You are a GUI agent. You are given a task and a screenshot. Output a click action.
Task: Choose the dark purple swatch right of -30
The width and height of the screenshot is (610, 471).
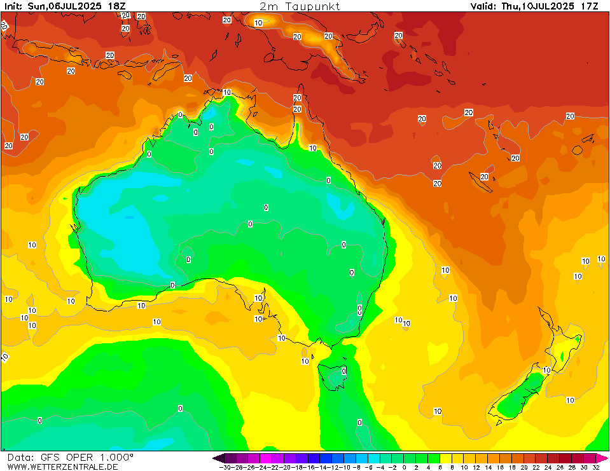click(230, 458)
